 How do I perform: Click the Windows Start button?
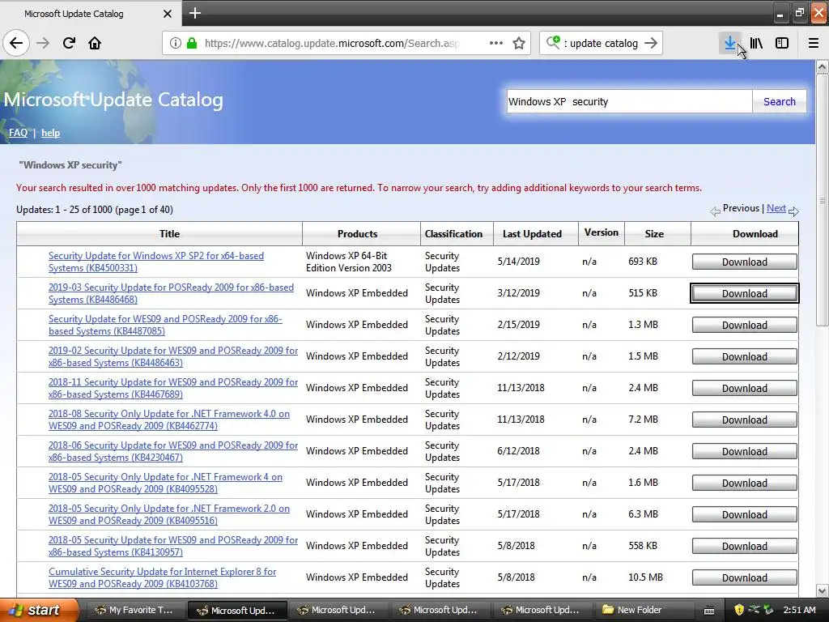(x=37, y=610)
